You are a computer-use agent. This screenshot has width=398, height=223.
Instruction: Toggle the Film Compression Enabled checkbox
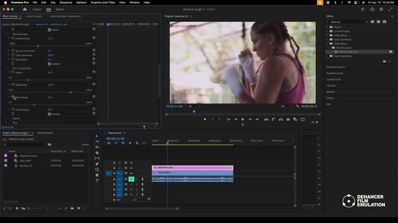pos(49,114)
